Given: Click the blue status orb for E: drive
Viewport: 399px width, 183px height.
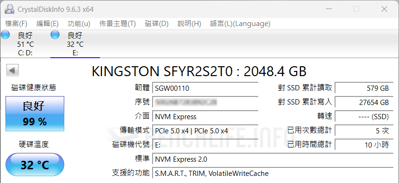Looking at the screenshot, I should click(x=55, y=35).
